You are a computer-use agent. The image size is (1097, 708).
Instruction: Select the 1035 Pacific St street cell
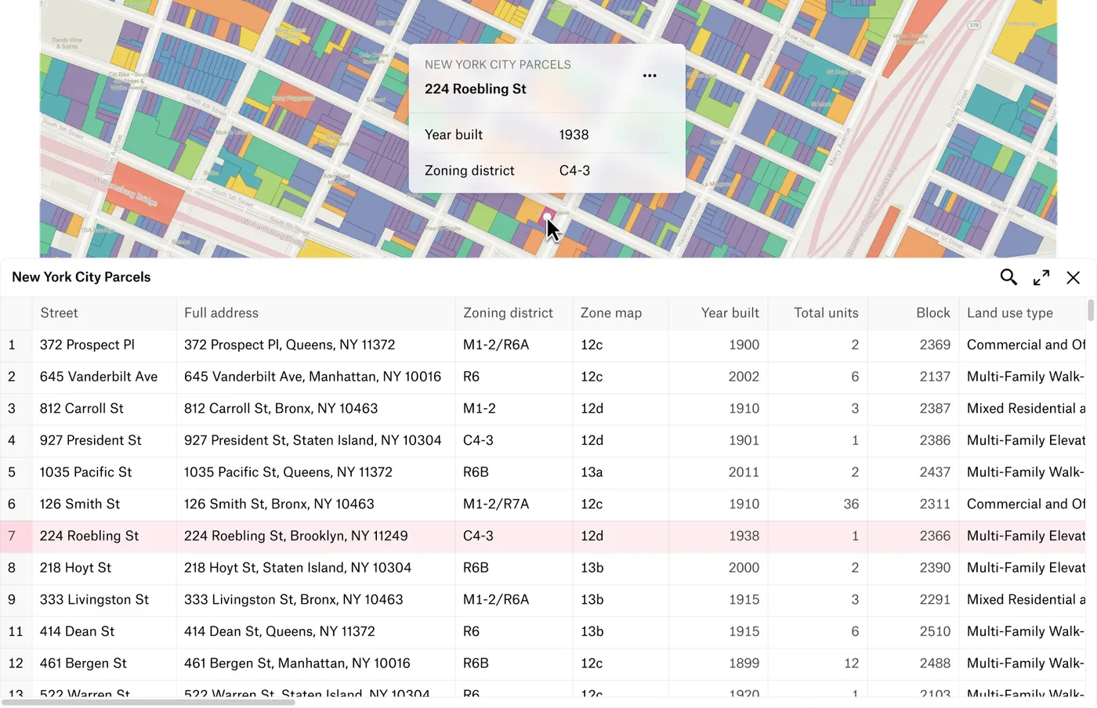tap(104, 472)
